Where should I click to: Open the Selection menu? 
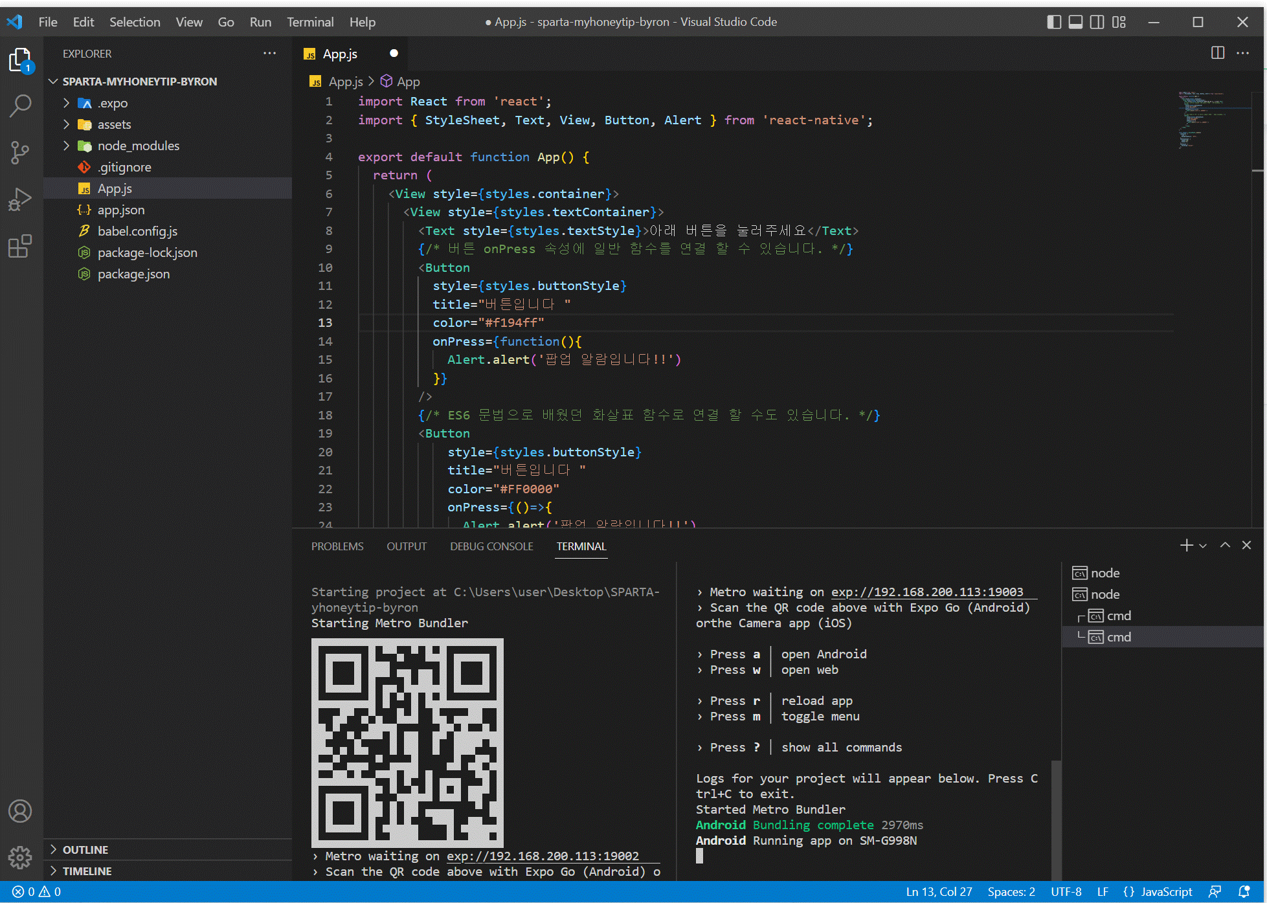pos(135,22)
